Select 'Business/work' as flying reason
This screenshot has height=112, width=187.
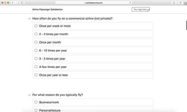coord(93,102)
